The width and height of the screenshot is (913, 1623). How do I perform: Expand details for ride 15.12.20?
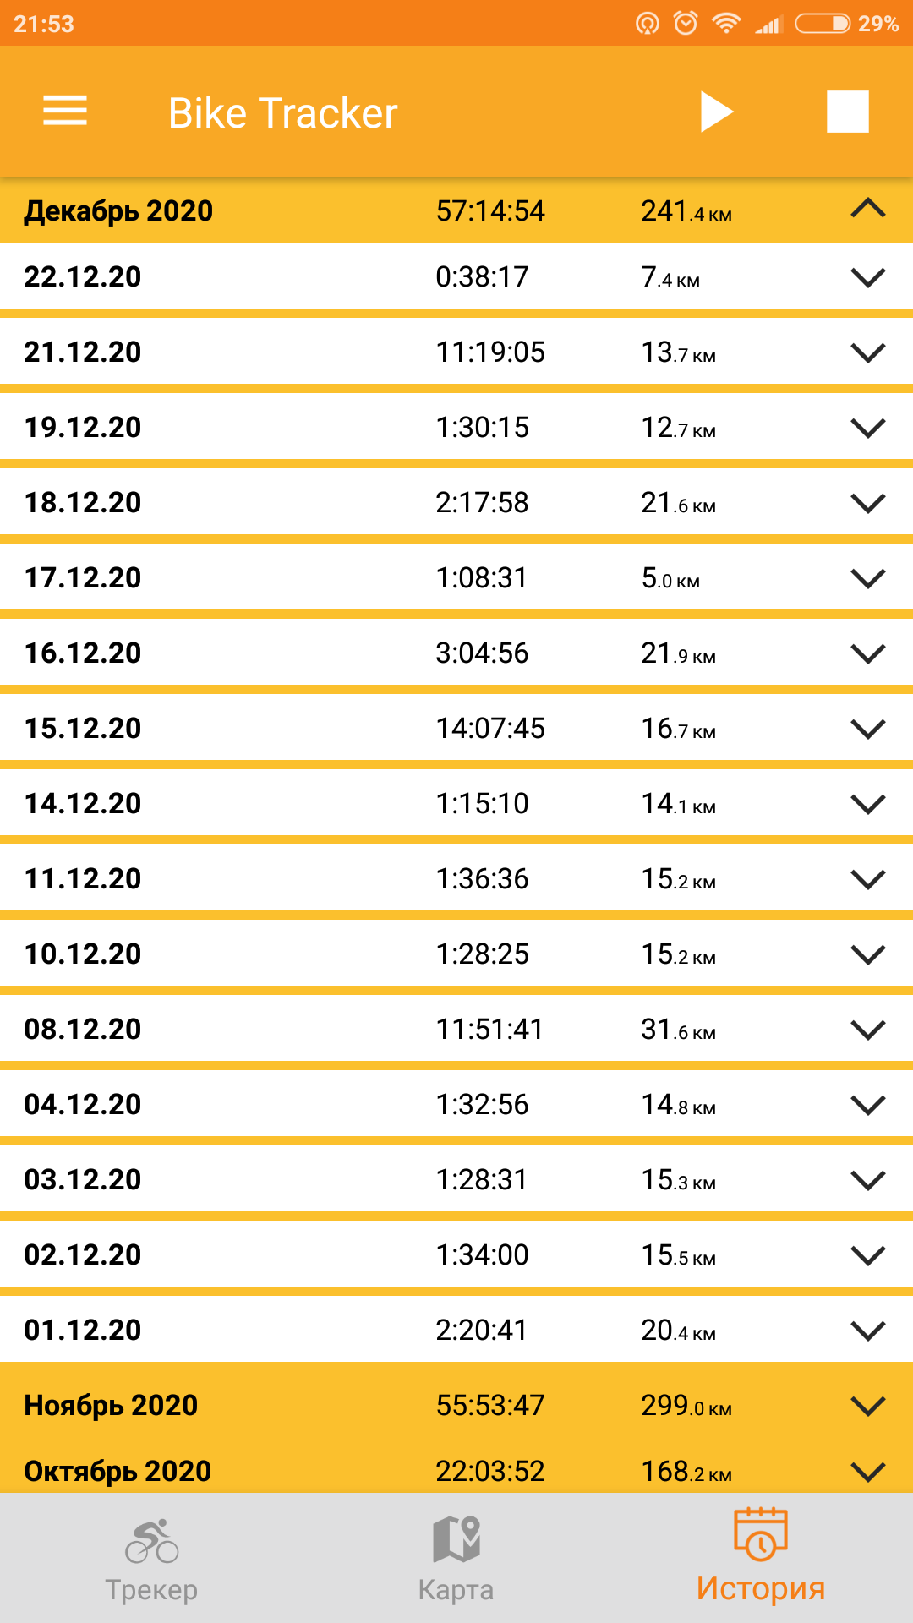tap(867, 729)
